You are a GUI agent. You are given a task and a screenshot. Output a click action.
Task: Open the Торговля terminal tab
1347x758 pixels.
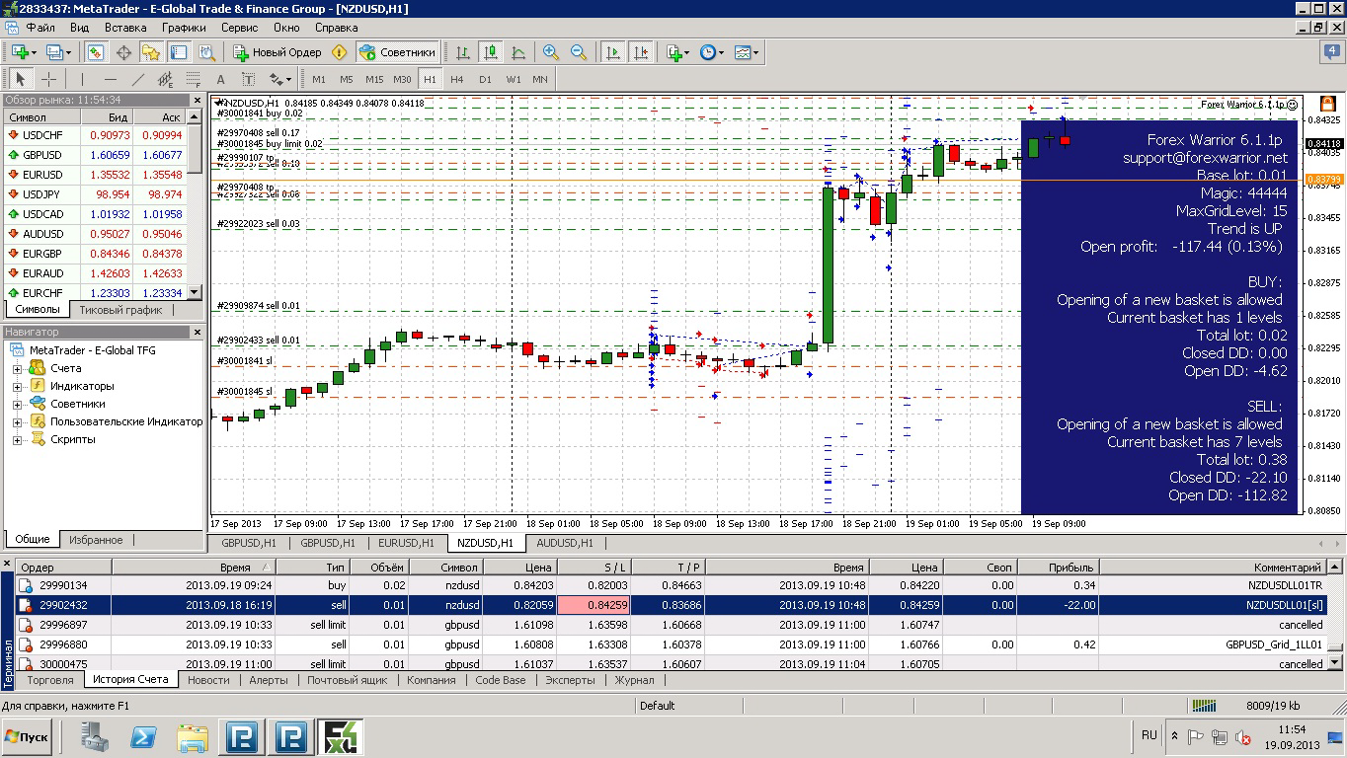coord(50,680)
